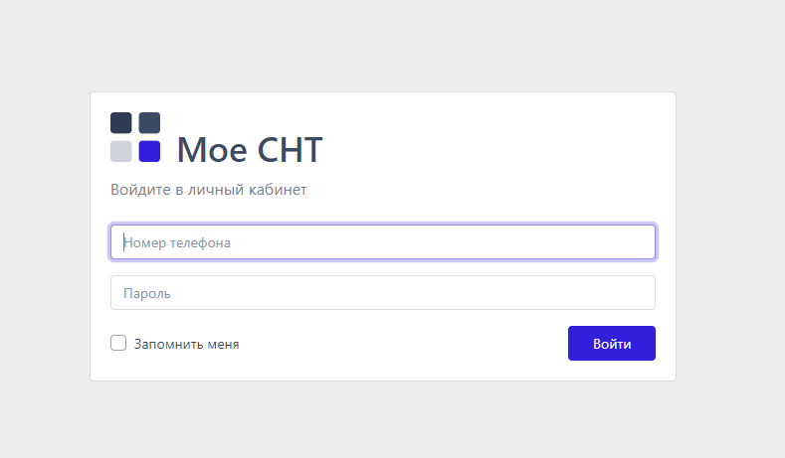Click the word Мое in the heading

[x=211, y=150]
